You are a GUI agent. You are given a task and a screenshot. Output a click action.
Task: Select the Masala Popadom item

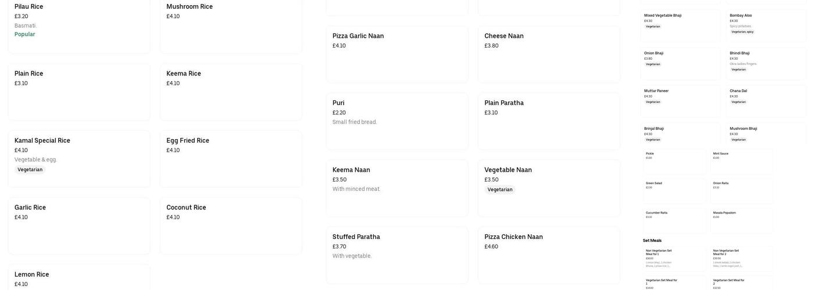point(741,220)
